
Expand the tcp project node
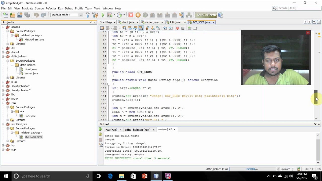coord(3,145)
